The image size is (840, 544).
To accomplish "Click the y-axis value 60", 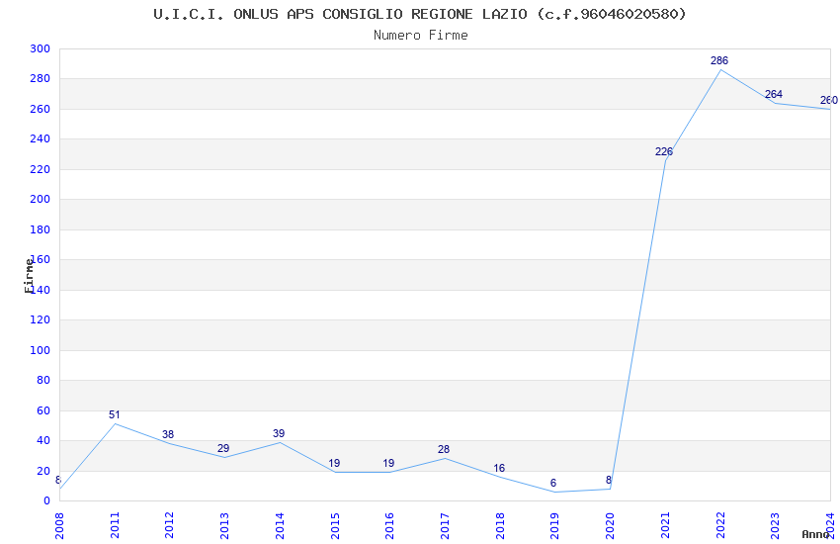I will click(x=43, y=410).
